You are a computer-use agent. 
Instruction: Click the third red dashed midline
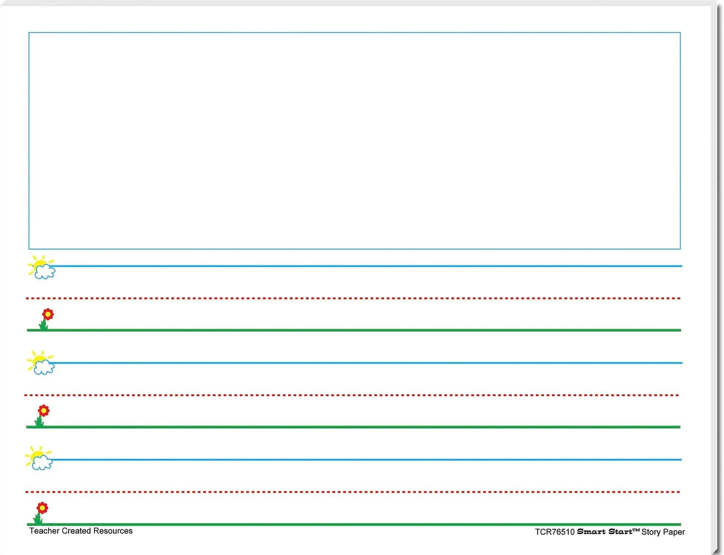point(353,492)
